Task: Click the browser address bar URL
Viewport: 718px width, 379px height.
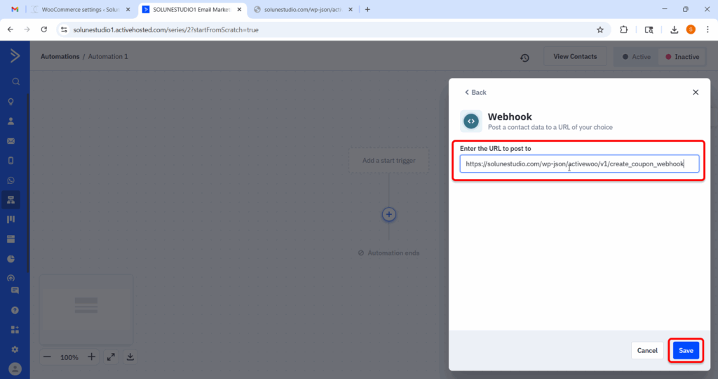Action: tap(165, 29)
